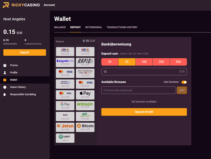The image size is (211, 159).
Task: Click the No bonuses available message
Action: (x=144, y=102)
